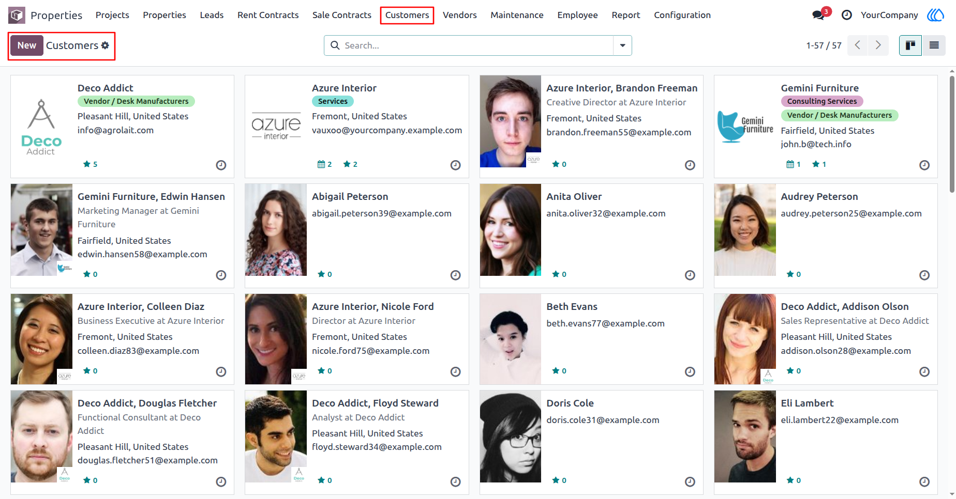Go to previous page of customers

click(858, 45)
